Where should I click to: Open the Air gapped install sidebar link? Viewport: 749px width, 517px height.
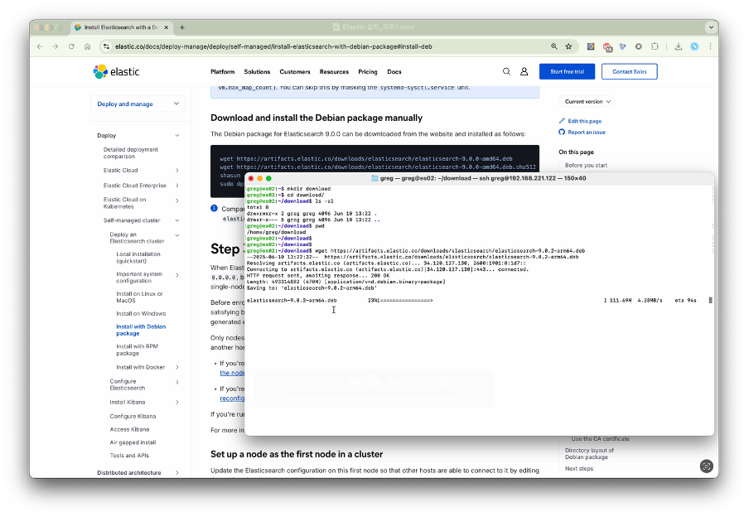tap(133, 442)
